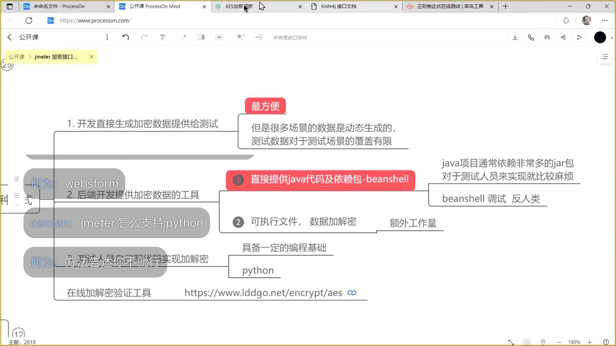The width and height of the screenshot is (616, 346).
Task: Click the share icon
Action: 563,37
